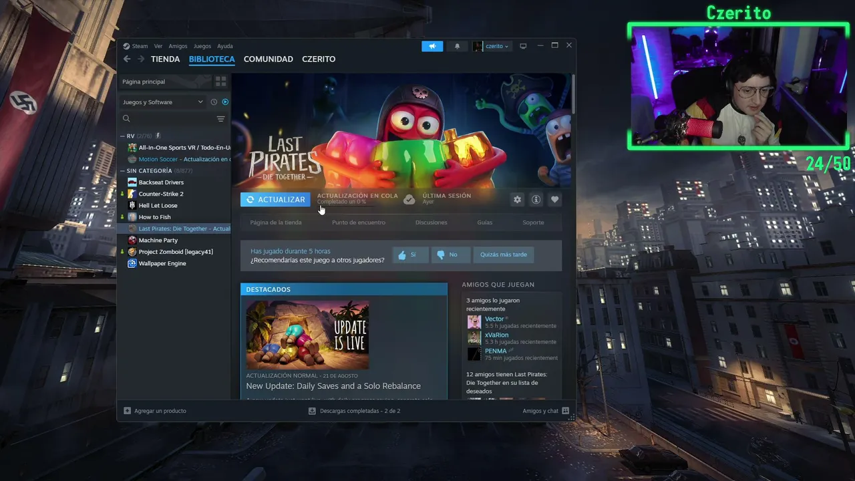Click the blue ACTUALIZAR button
This screenshot has height=481, width=855.
coord(275,200)
